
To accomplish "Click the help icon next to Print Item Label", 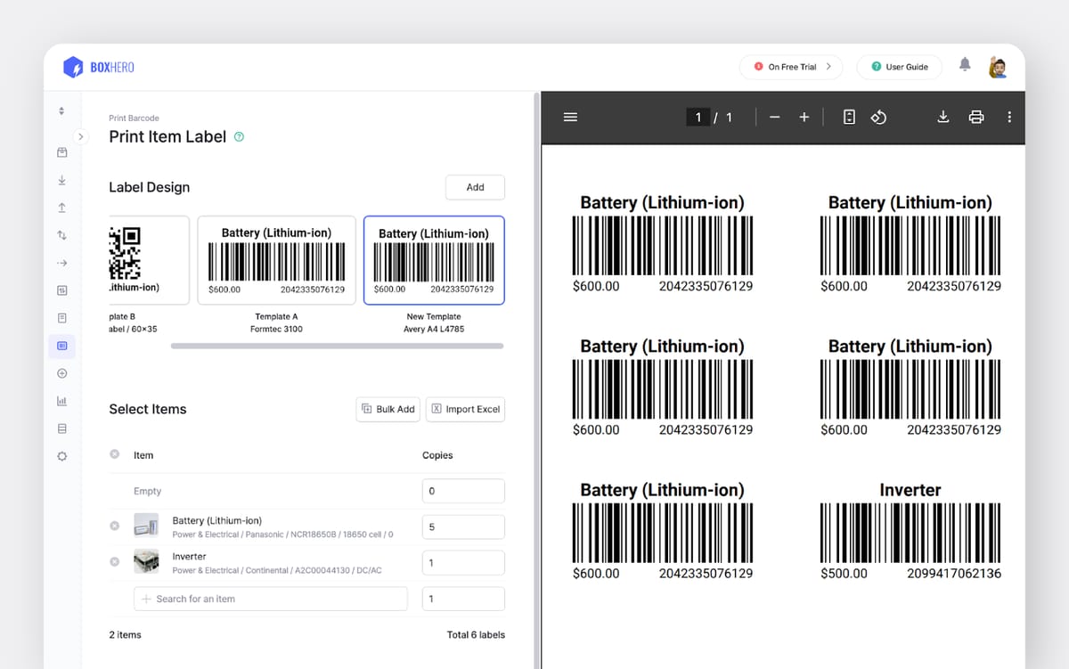I will 239,137.
